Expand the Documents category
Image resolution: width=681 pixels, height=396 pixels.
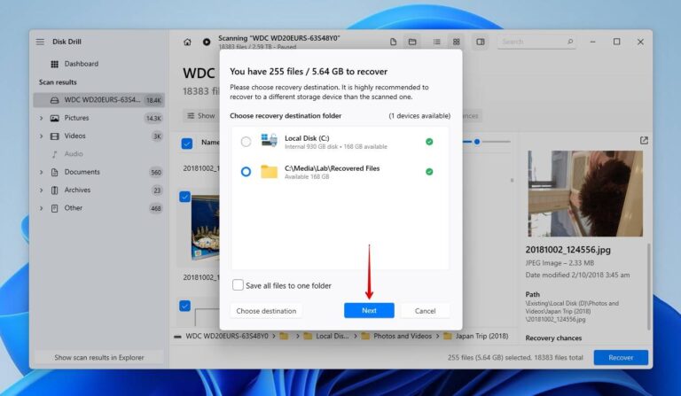pyautogui.click(x=41, y=172)
